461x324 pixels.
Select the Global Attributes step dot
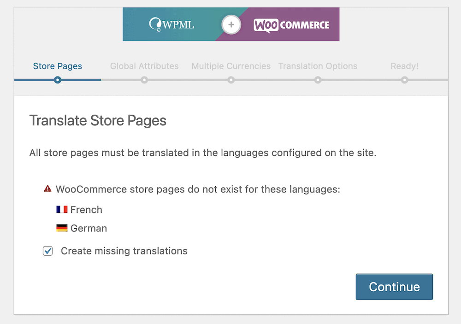[x=144, y=80]
